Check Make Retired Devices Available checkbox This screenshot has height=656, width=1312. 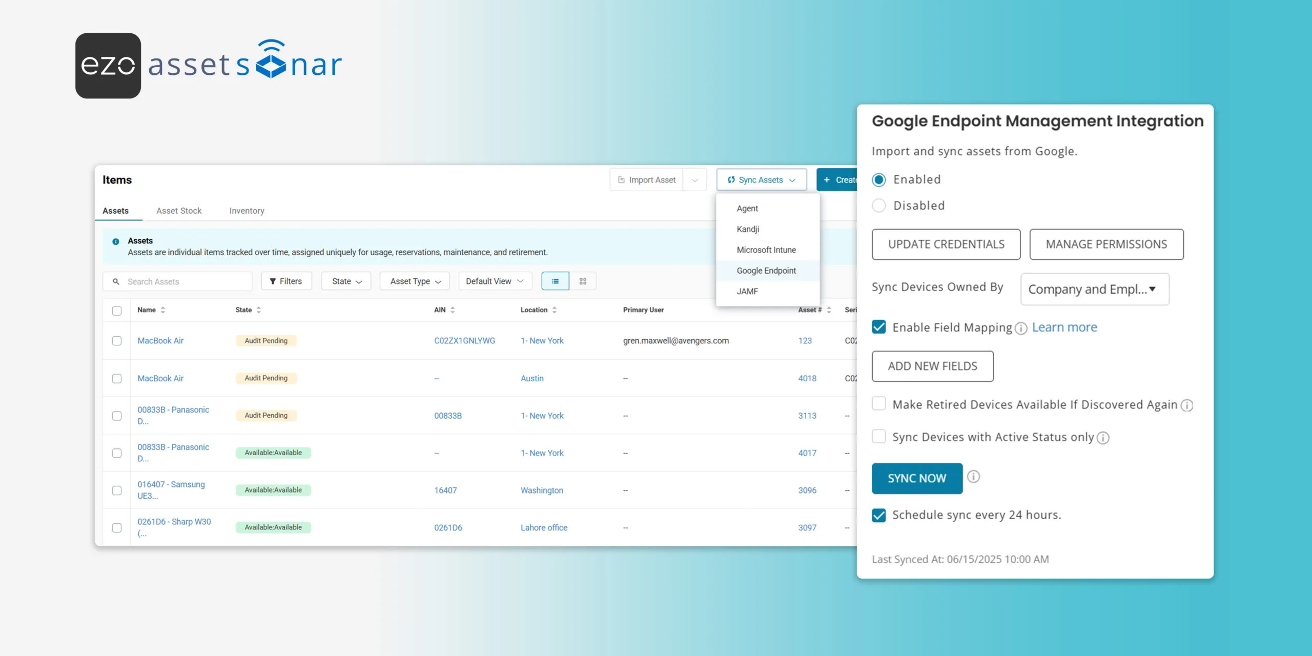point(879,404)
